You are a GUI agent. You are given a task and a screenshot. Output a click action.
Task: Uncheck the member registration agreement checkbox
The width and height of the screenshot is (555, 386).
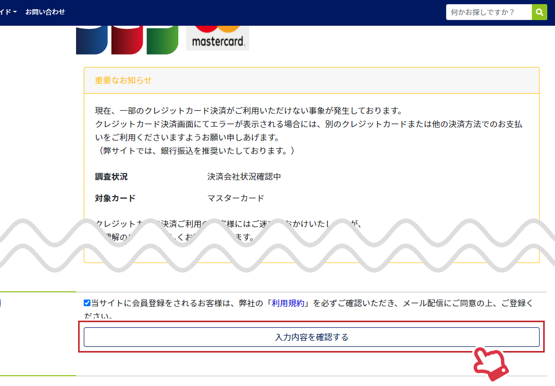(87, 303)
